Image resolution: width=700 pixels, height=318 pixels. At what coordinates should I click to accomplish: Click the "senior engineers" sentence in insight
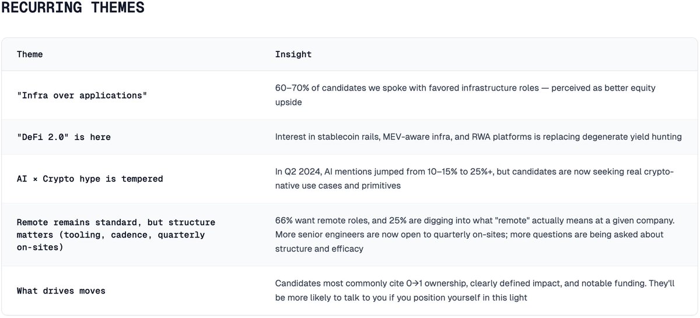373,235
